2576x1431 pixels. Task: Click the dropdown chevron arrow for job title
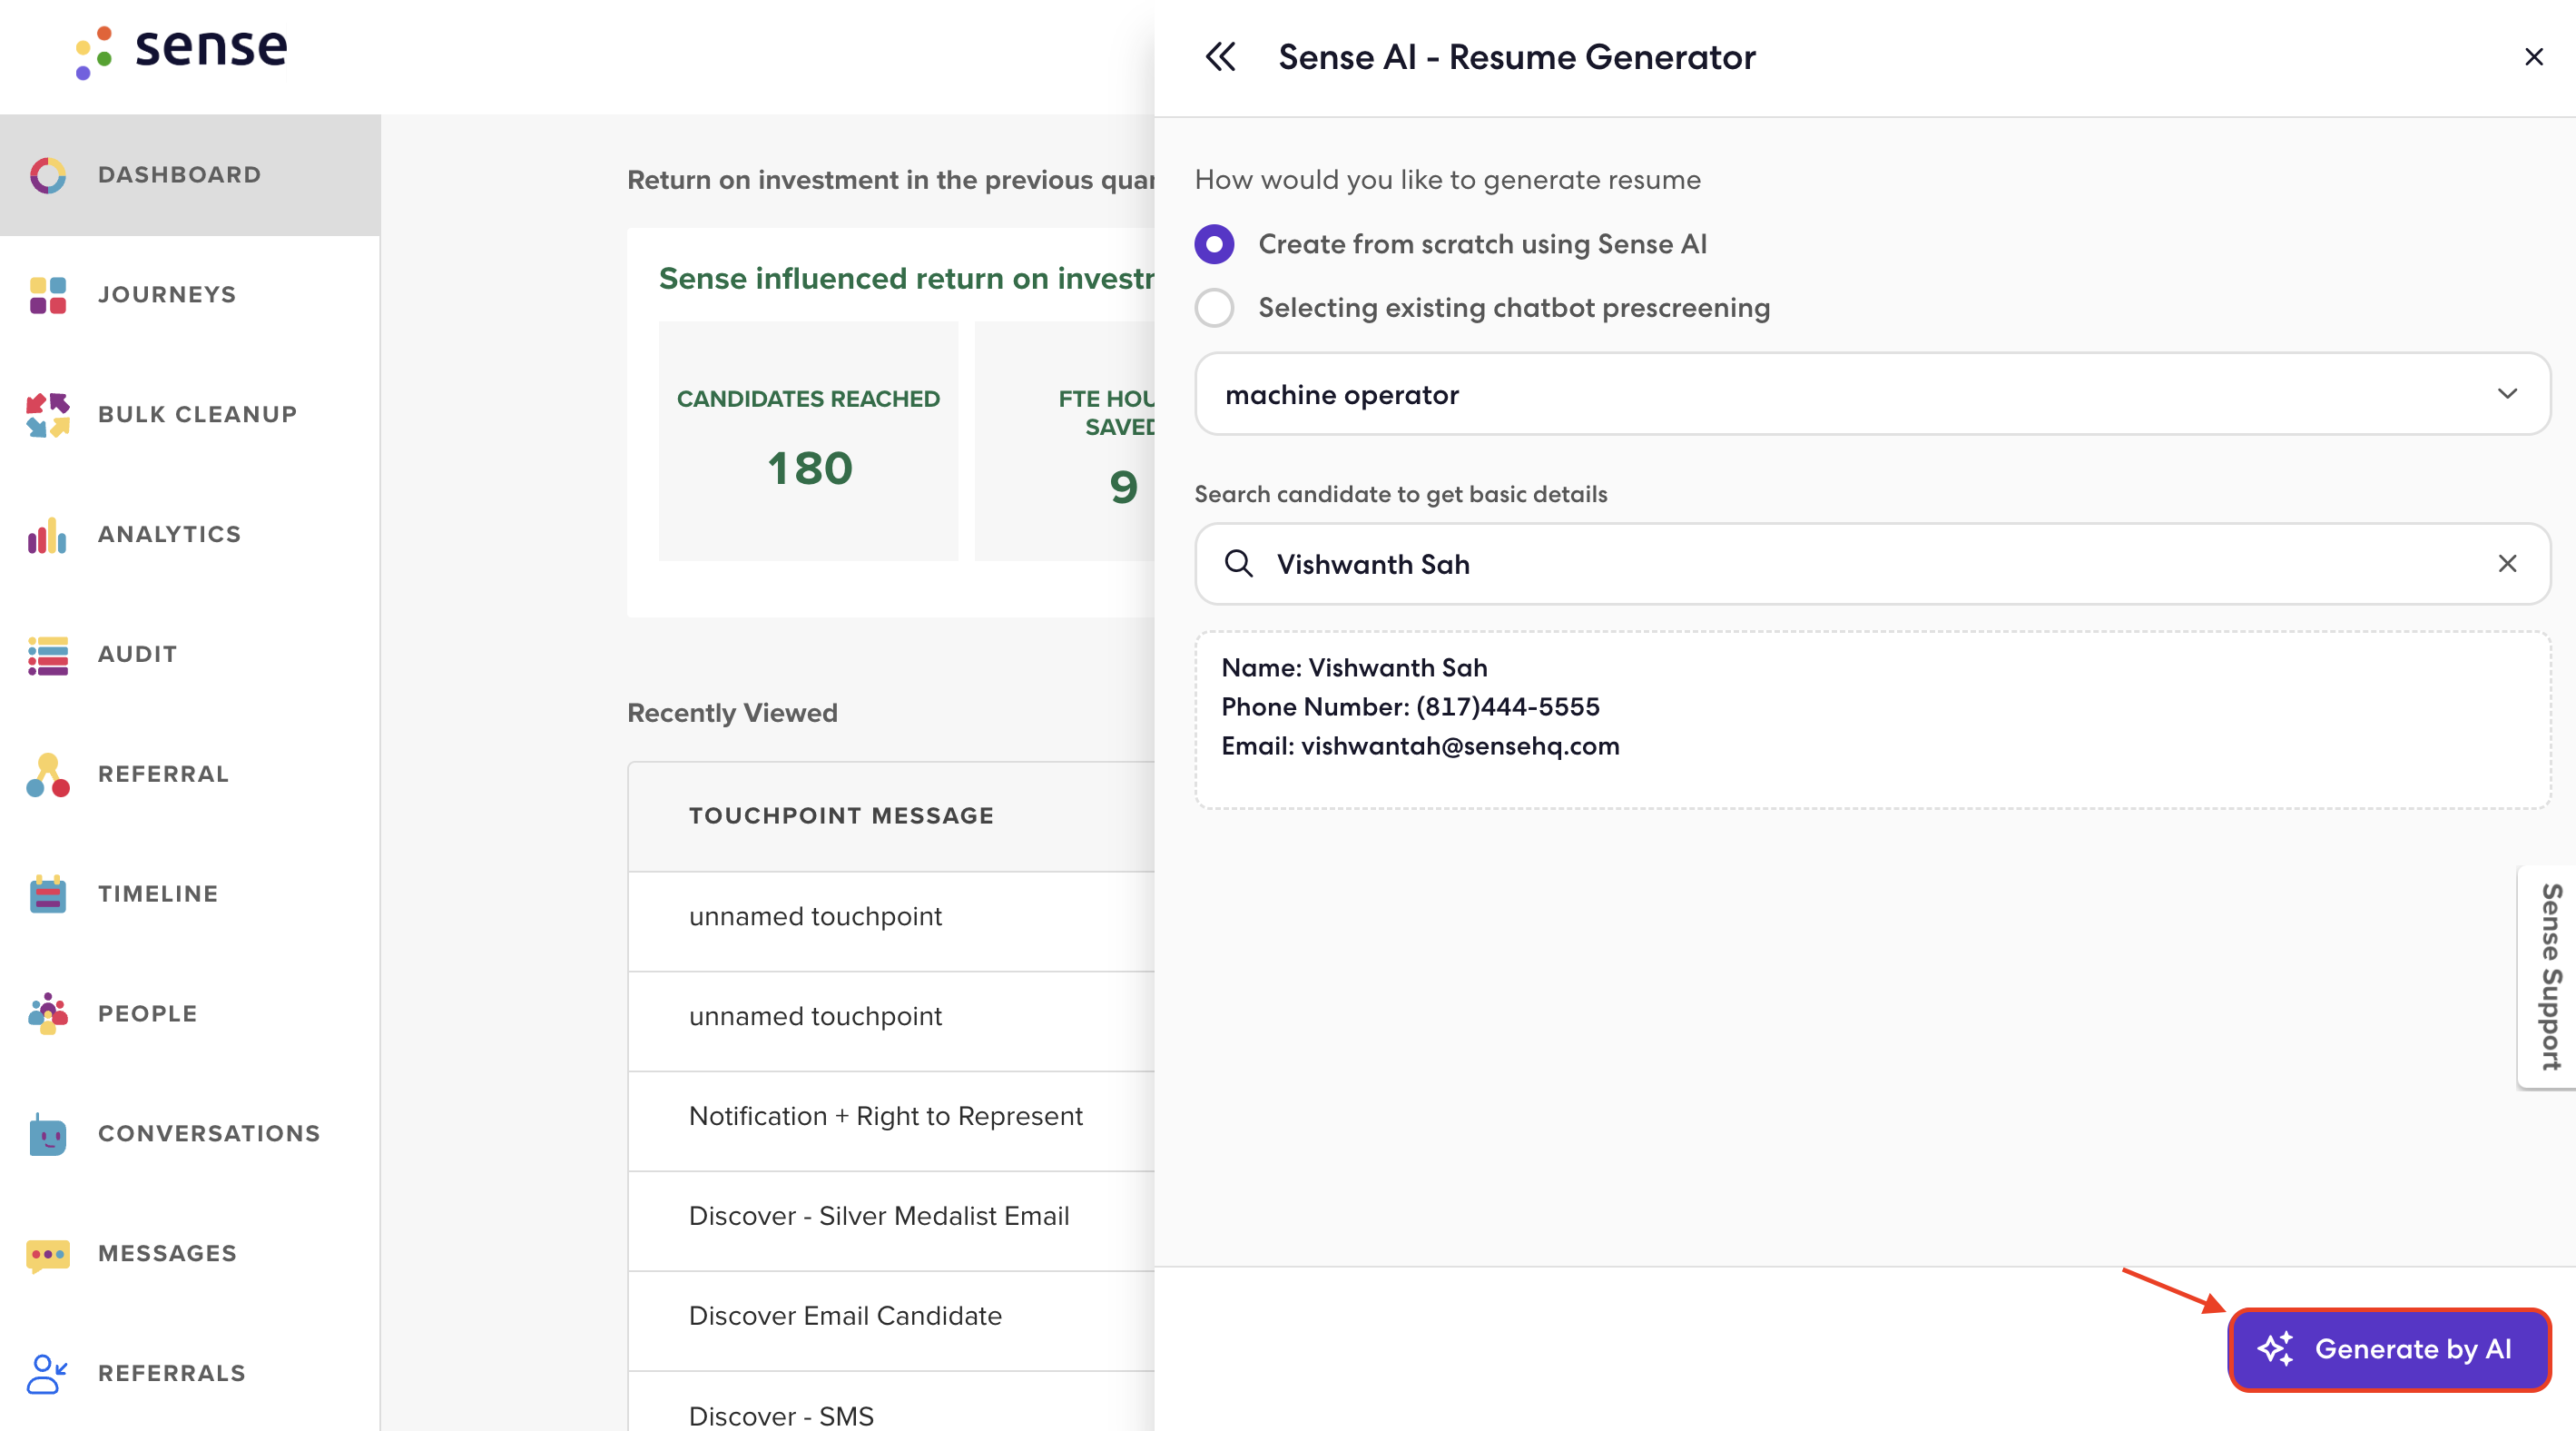(2506, 394)
